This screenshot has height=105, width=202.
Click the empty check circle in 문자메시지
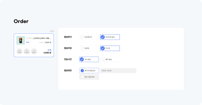(x=82, y=37)
